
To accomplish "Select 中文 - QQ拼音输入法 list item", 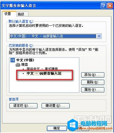I will [x=44, y=73].
